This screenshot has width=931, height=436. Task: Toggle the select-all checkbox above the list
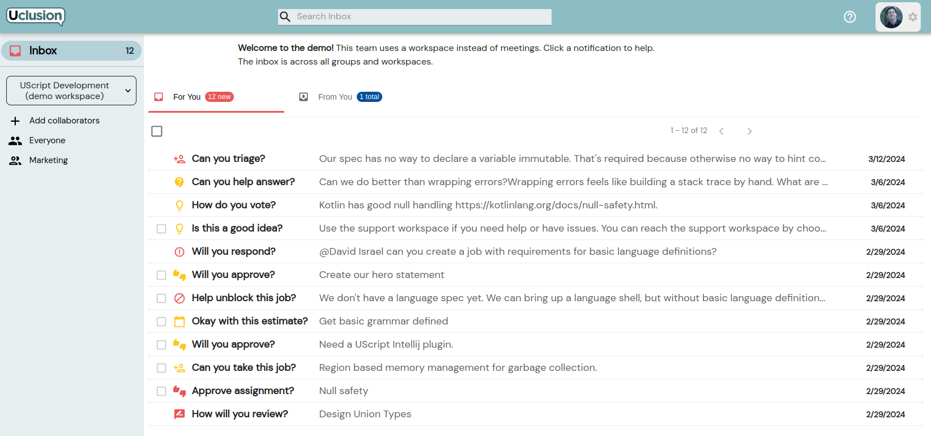point(157,131)
